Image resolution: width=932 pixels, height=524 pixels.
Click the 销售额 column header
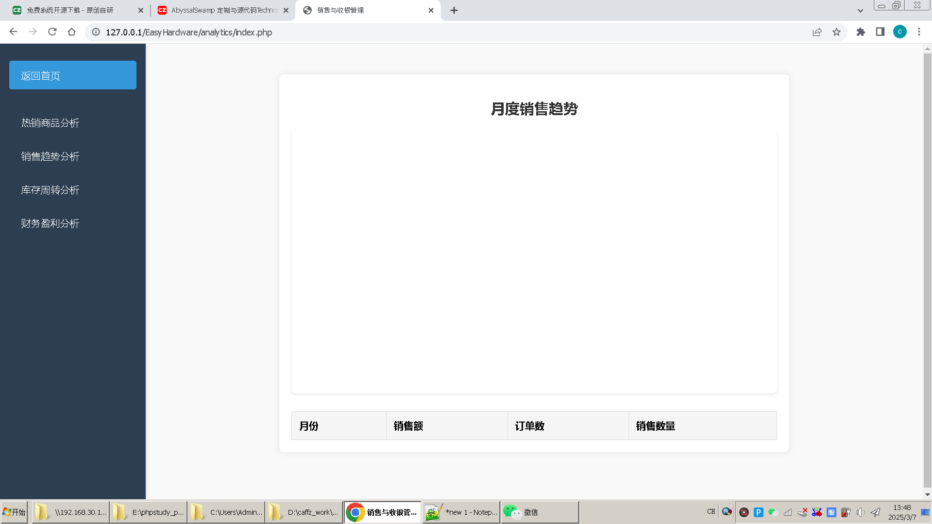[x=447, y=426]
